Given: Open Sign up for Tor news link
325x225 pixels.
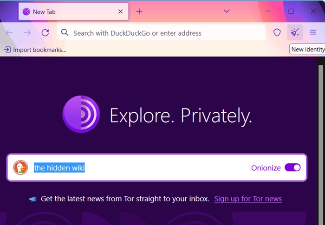Looking at the screenshot, I should pyautogui.click(x=248, y=199).
